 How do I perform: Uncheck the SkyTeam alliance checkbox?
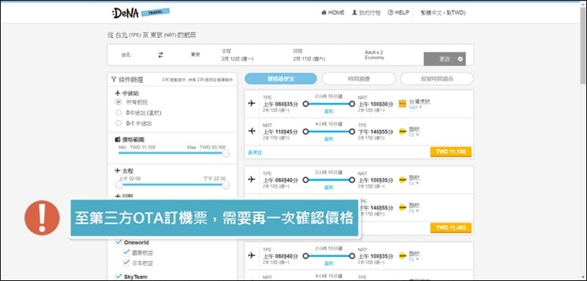[x=119, y=277]
